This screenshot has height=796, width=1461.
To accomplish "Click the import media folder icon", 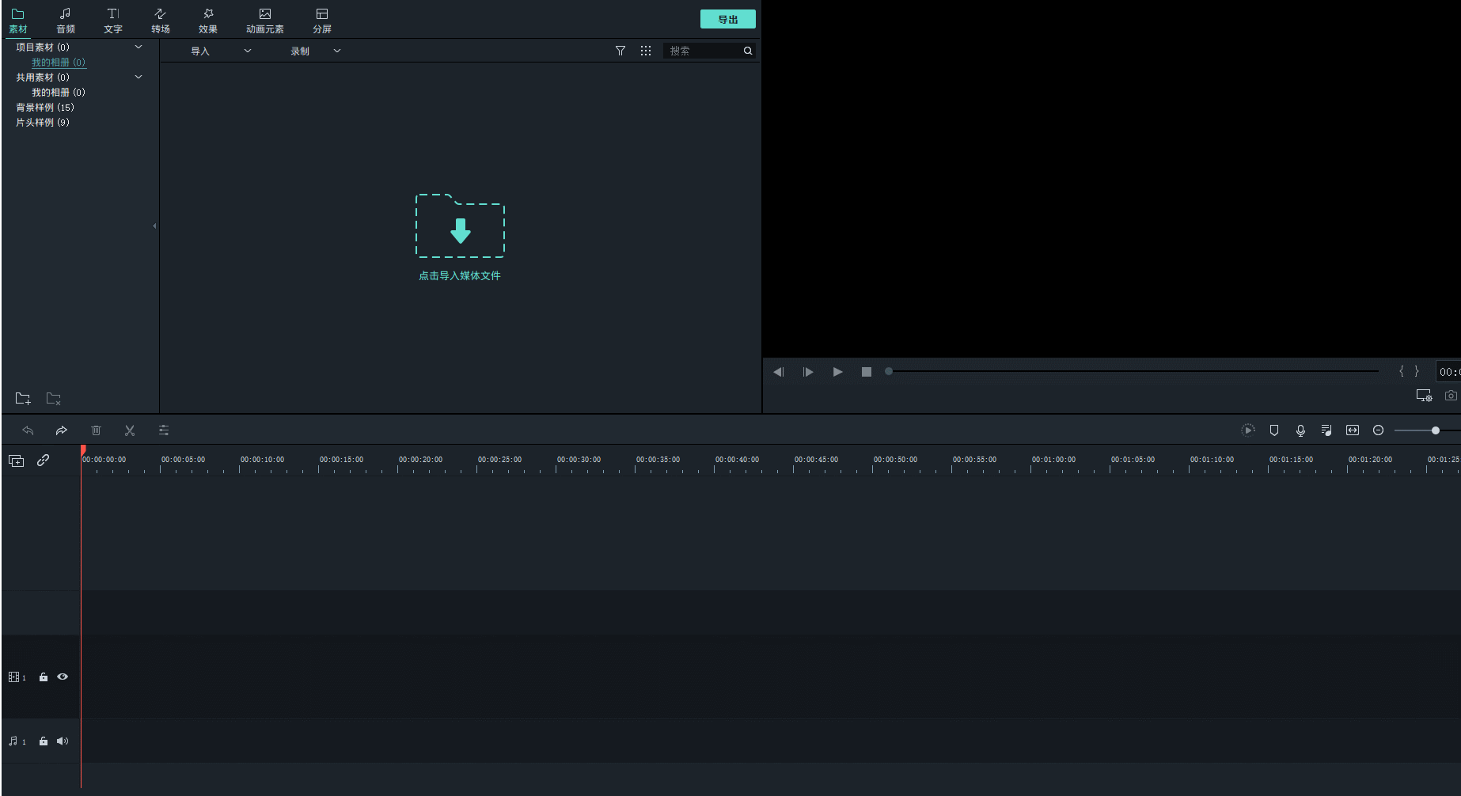I will [x=460, y=226].
